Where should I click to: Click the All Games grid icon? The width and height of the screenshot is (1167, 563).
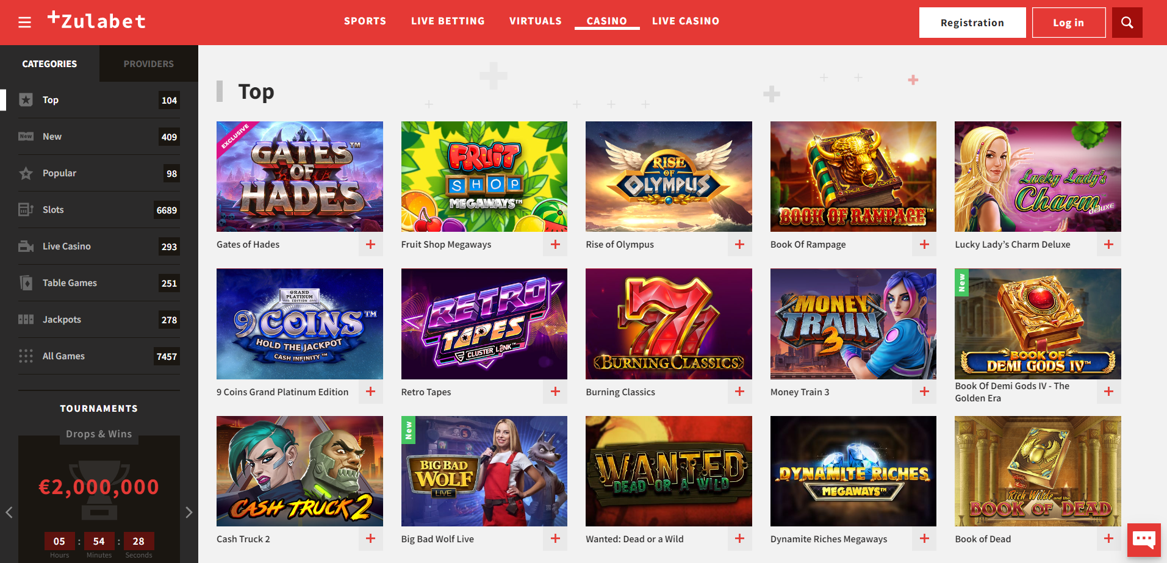tap(26, 356)
